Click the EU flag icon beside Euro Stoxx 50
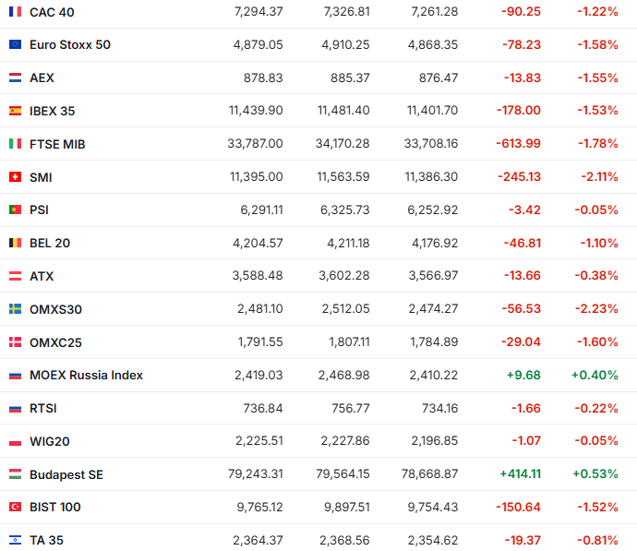 click(15, 45)
